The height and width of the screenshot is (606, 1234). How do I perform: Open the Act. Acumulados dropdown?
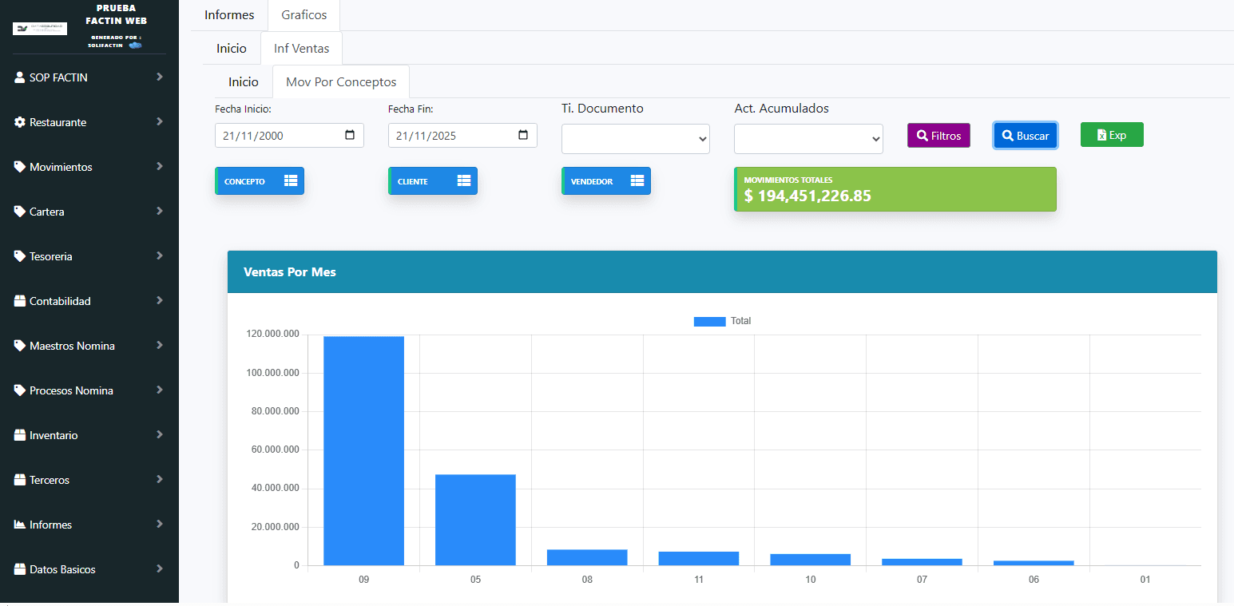tap(808, 139)
